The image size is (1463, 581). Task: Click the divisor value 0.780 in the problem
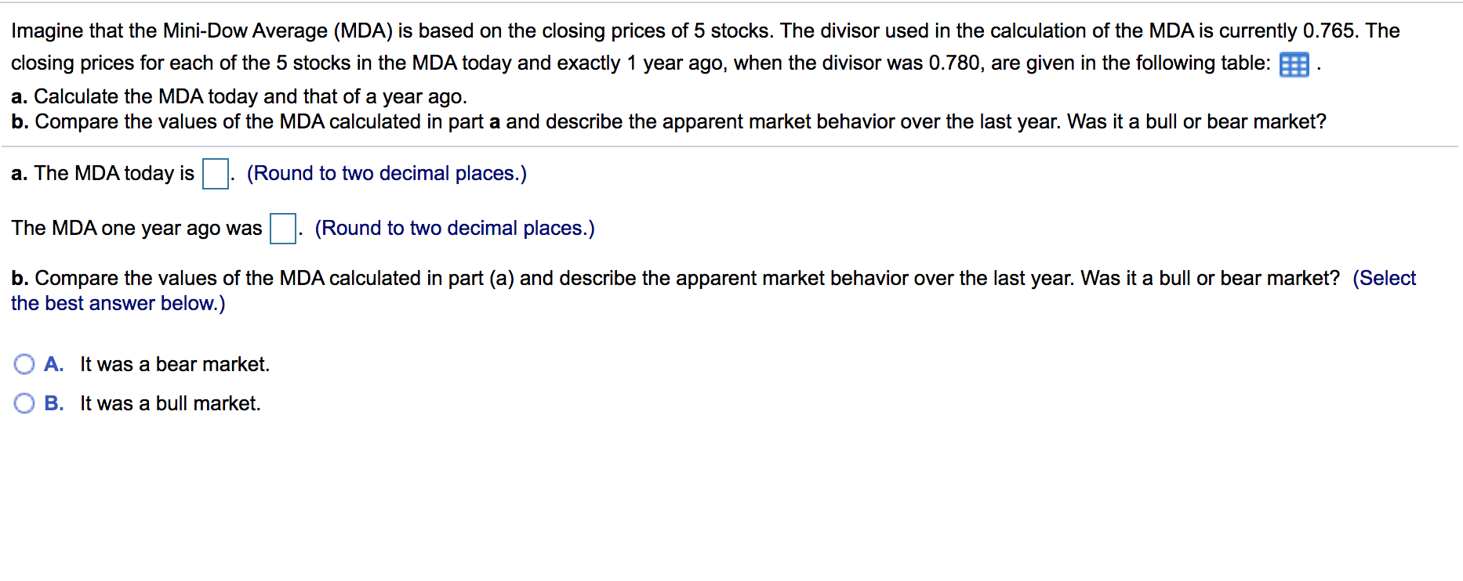tap(955, 63)
